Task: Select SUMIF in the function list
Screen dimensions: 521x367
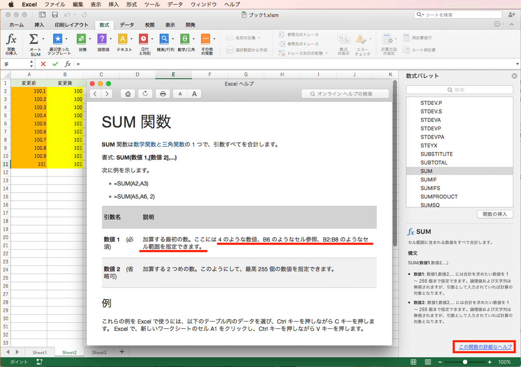Action: pos(460,180)
